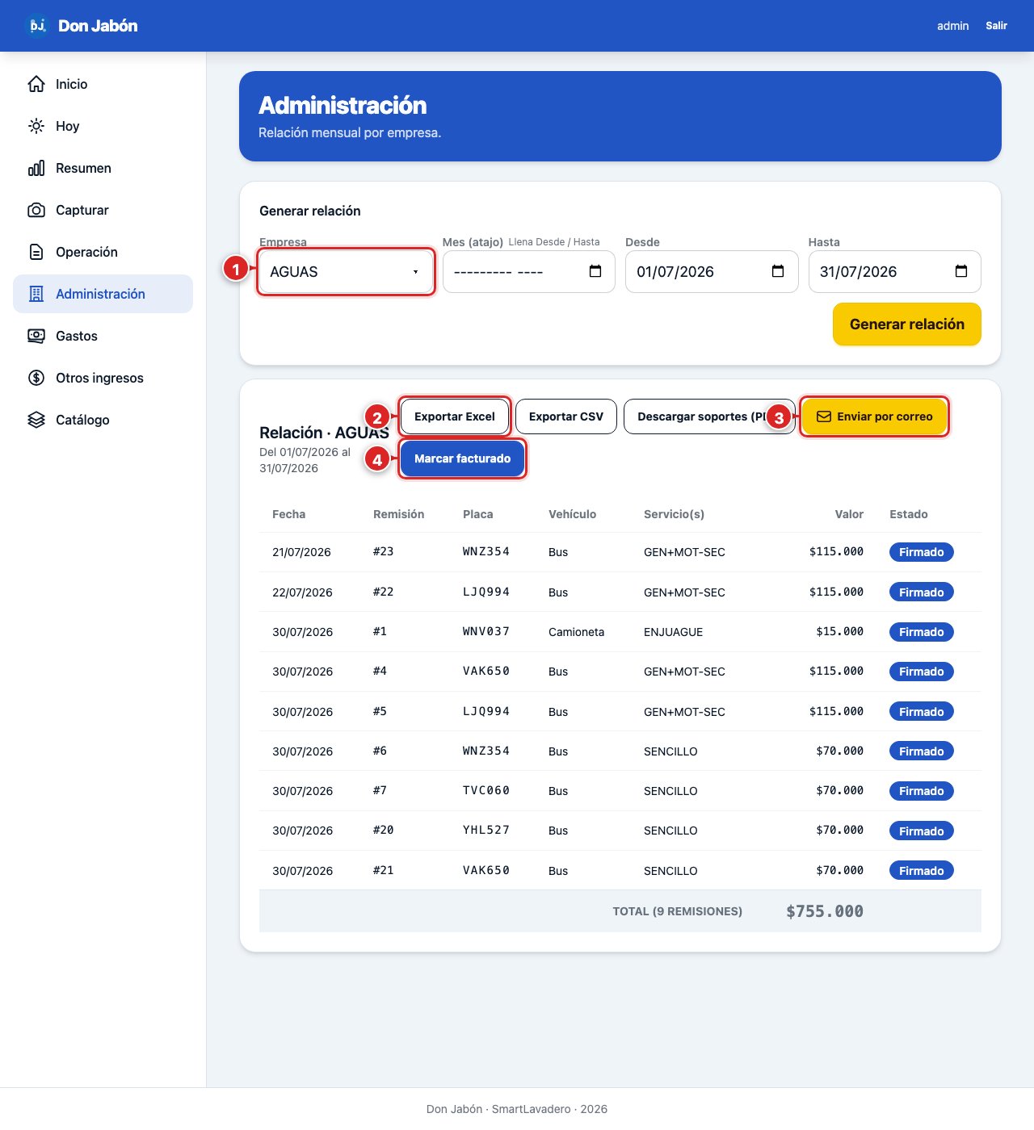
Task: Click the Fecha column header
Action: point(289,514)
